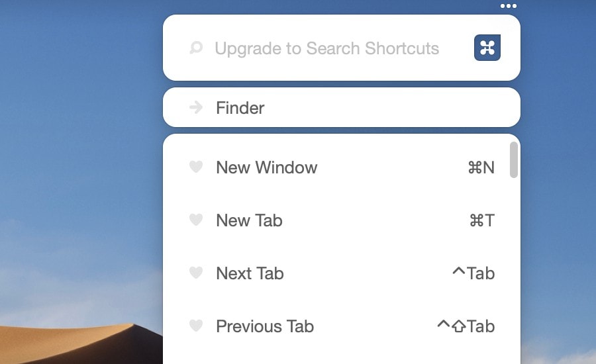Click the ⌃Tab shortcut label

473,273
